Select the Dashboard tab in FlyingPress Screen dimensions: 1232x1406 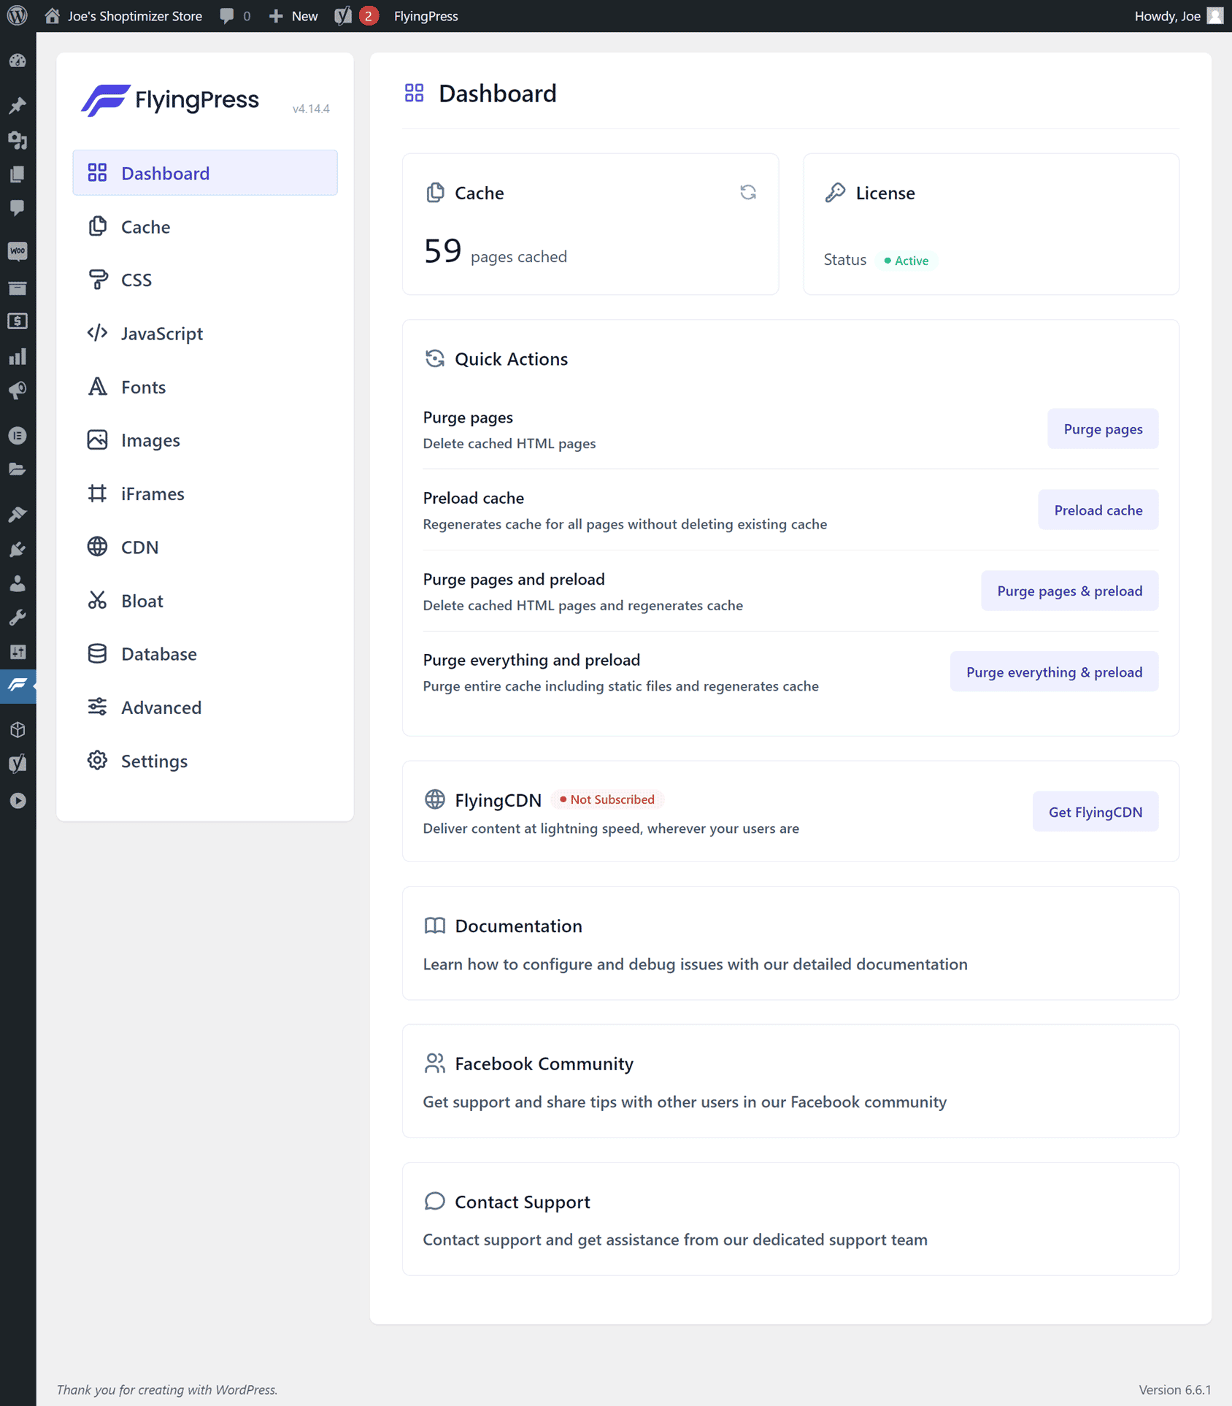(x=205, y=173)
